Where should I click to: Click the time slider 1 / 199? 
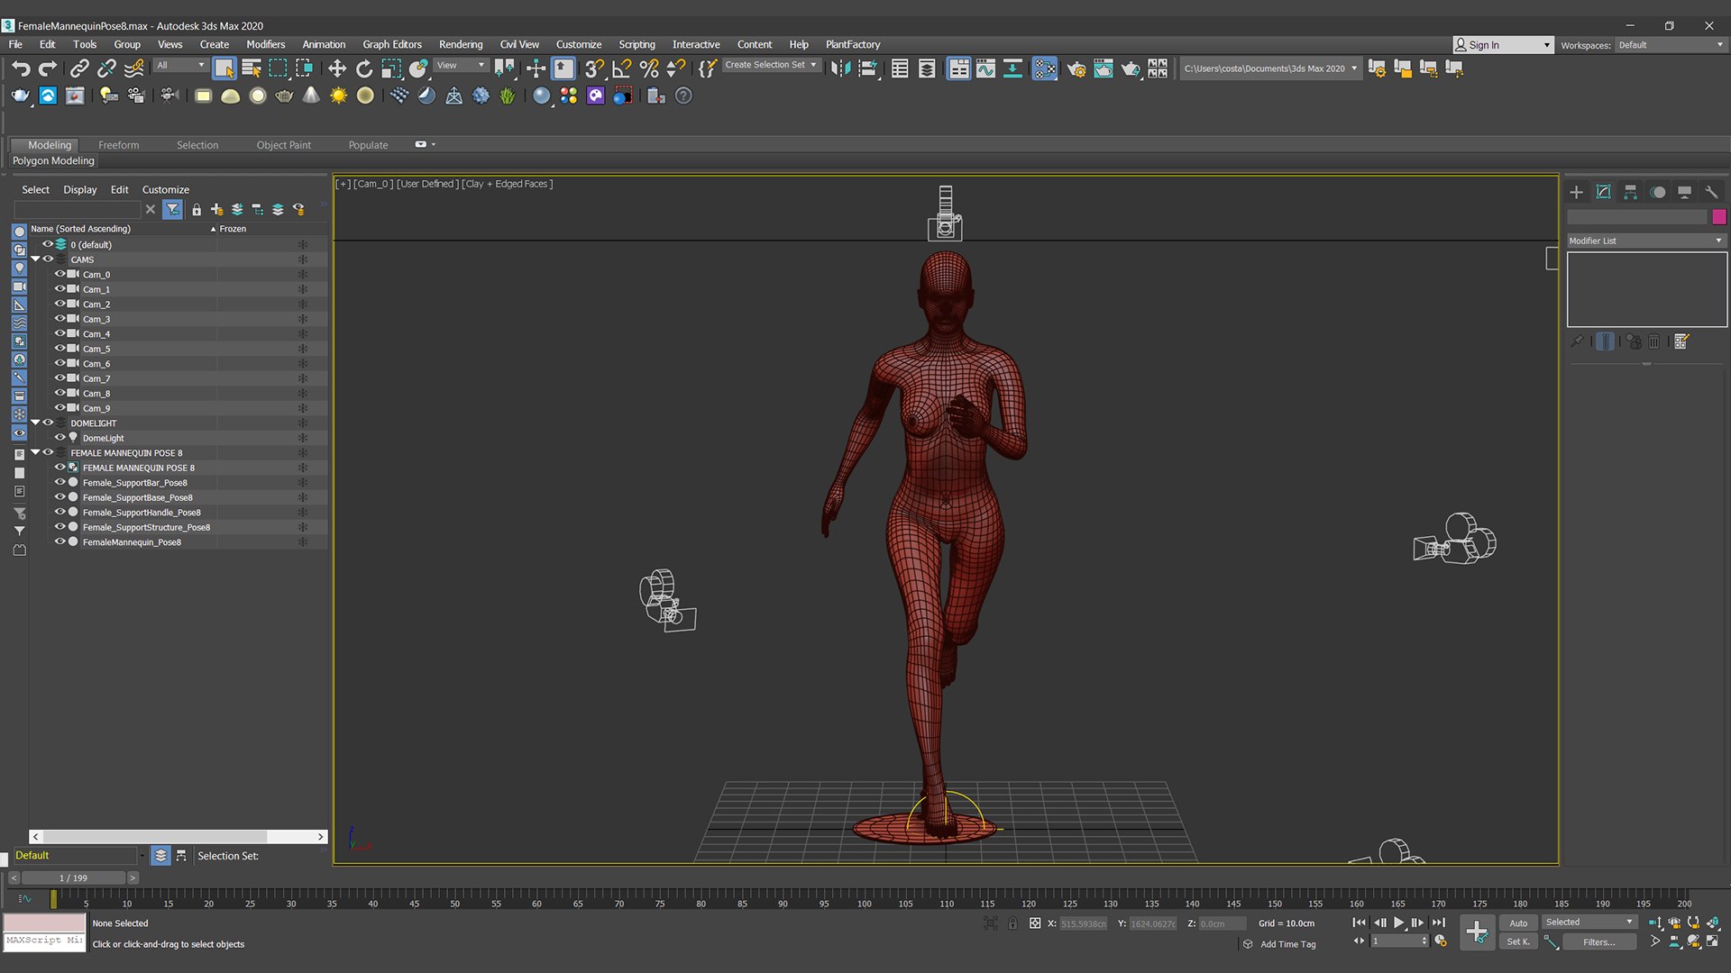74,878
